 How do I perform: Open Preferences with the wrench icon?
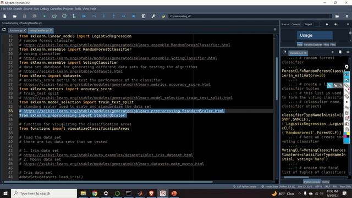point(153,16)
